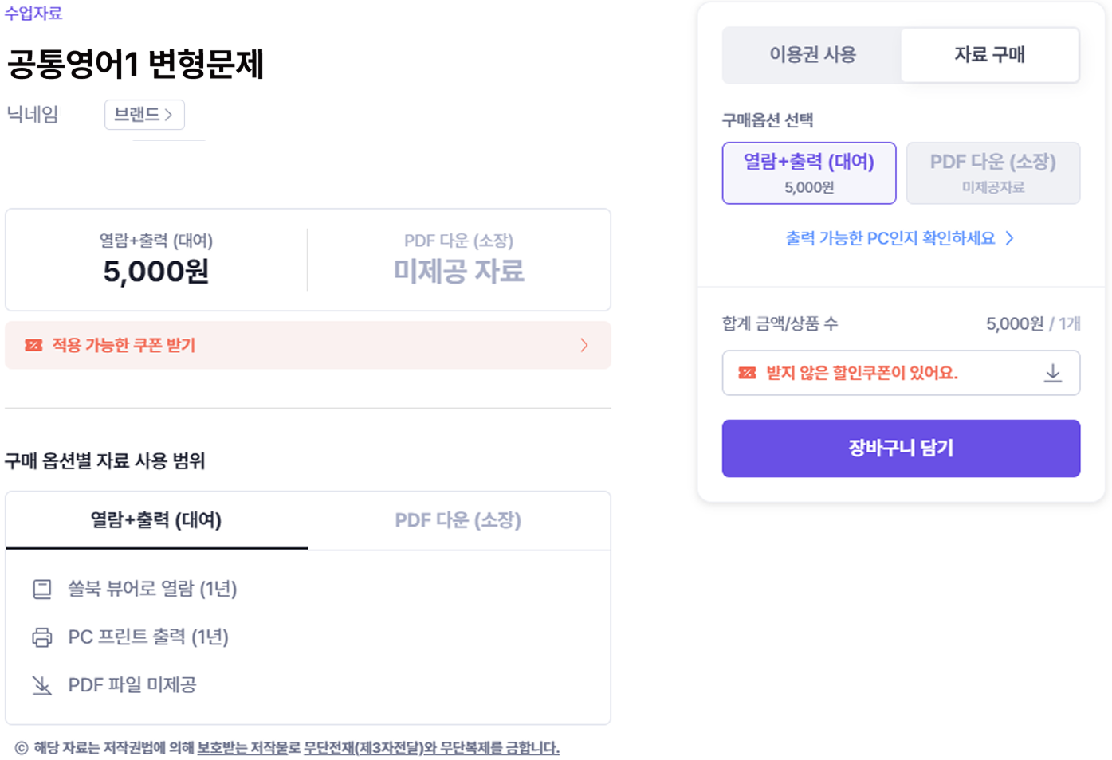Viewport: 1112px width, 760px height.
Task: Open the 출력 가능한 PC인지 확인하세요 link
Action: 890,238
